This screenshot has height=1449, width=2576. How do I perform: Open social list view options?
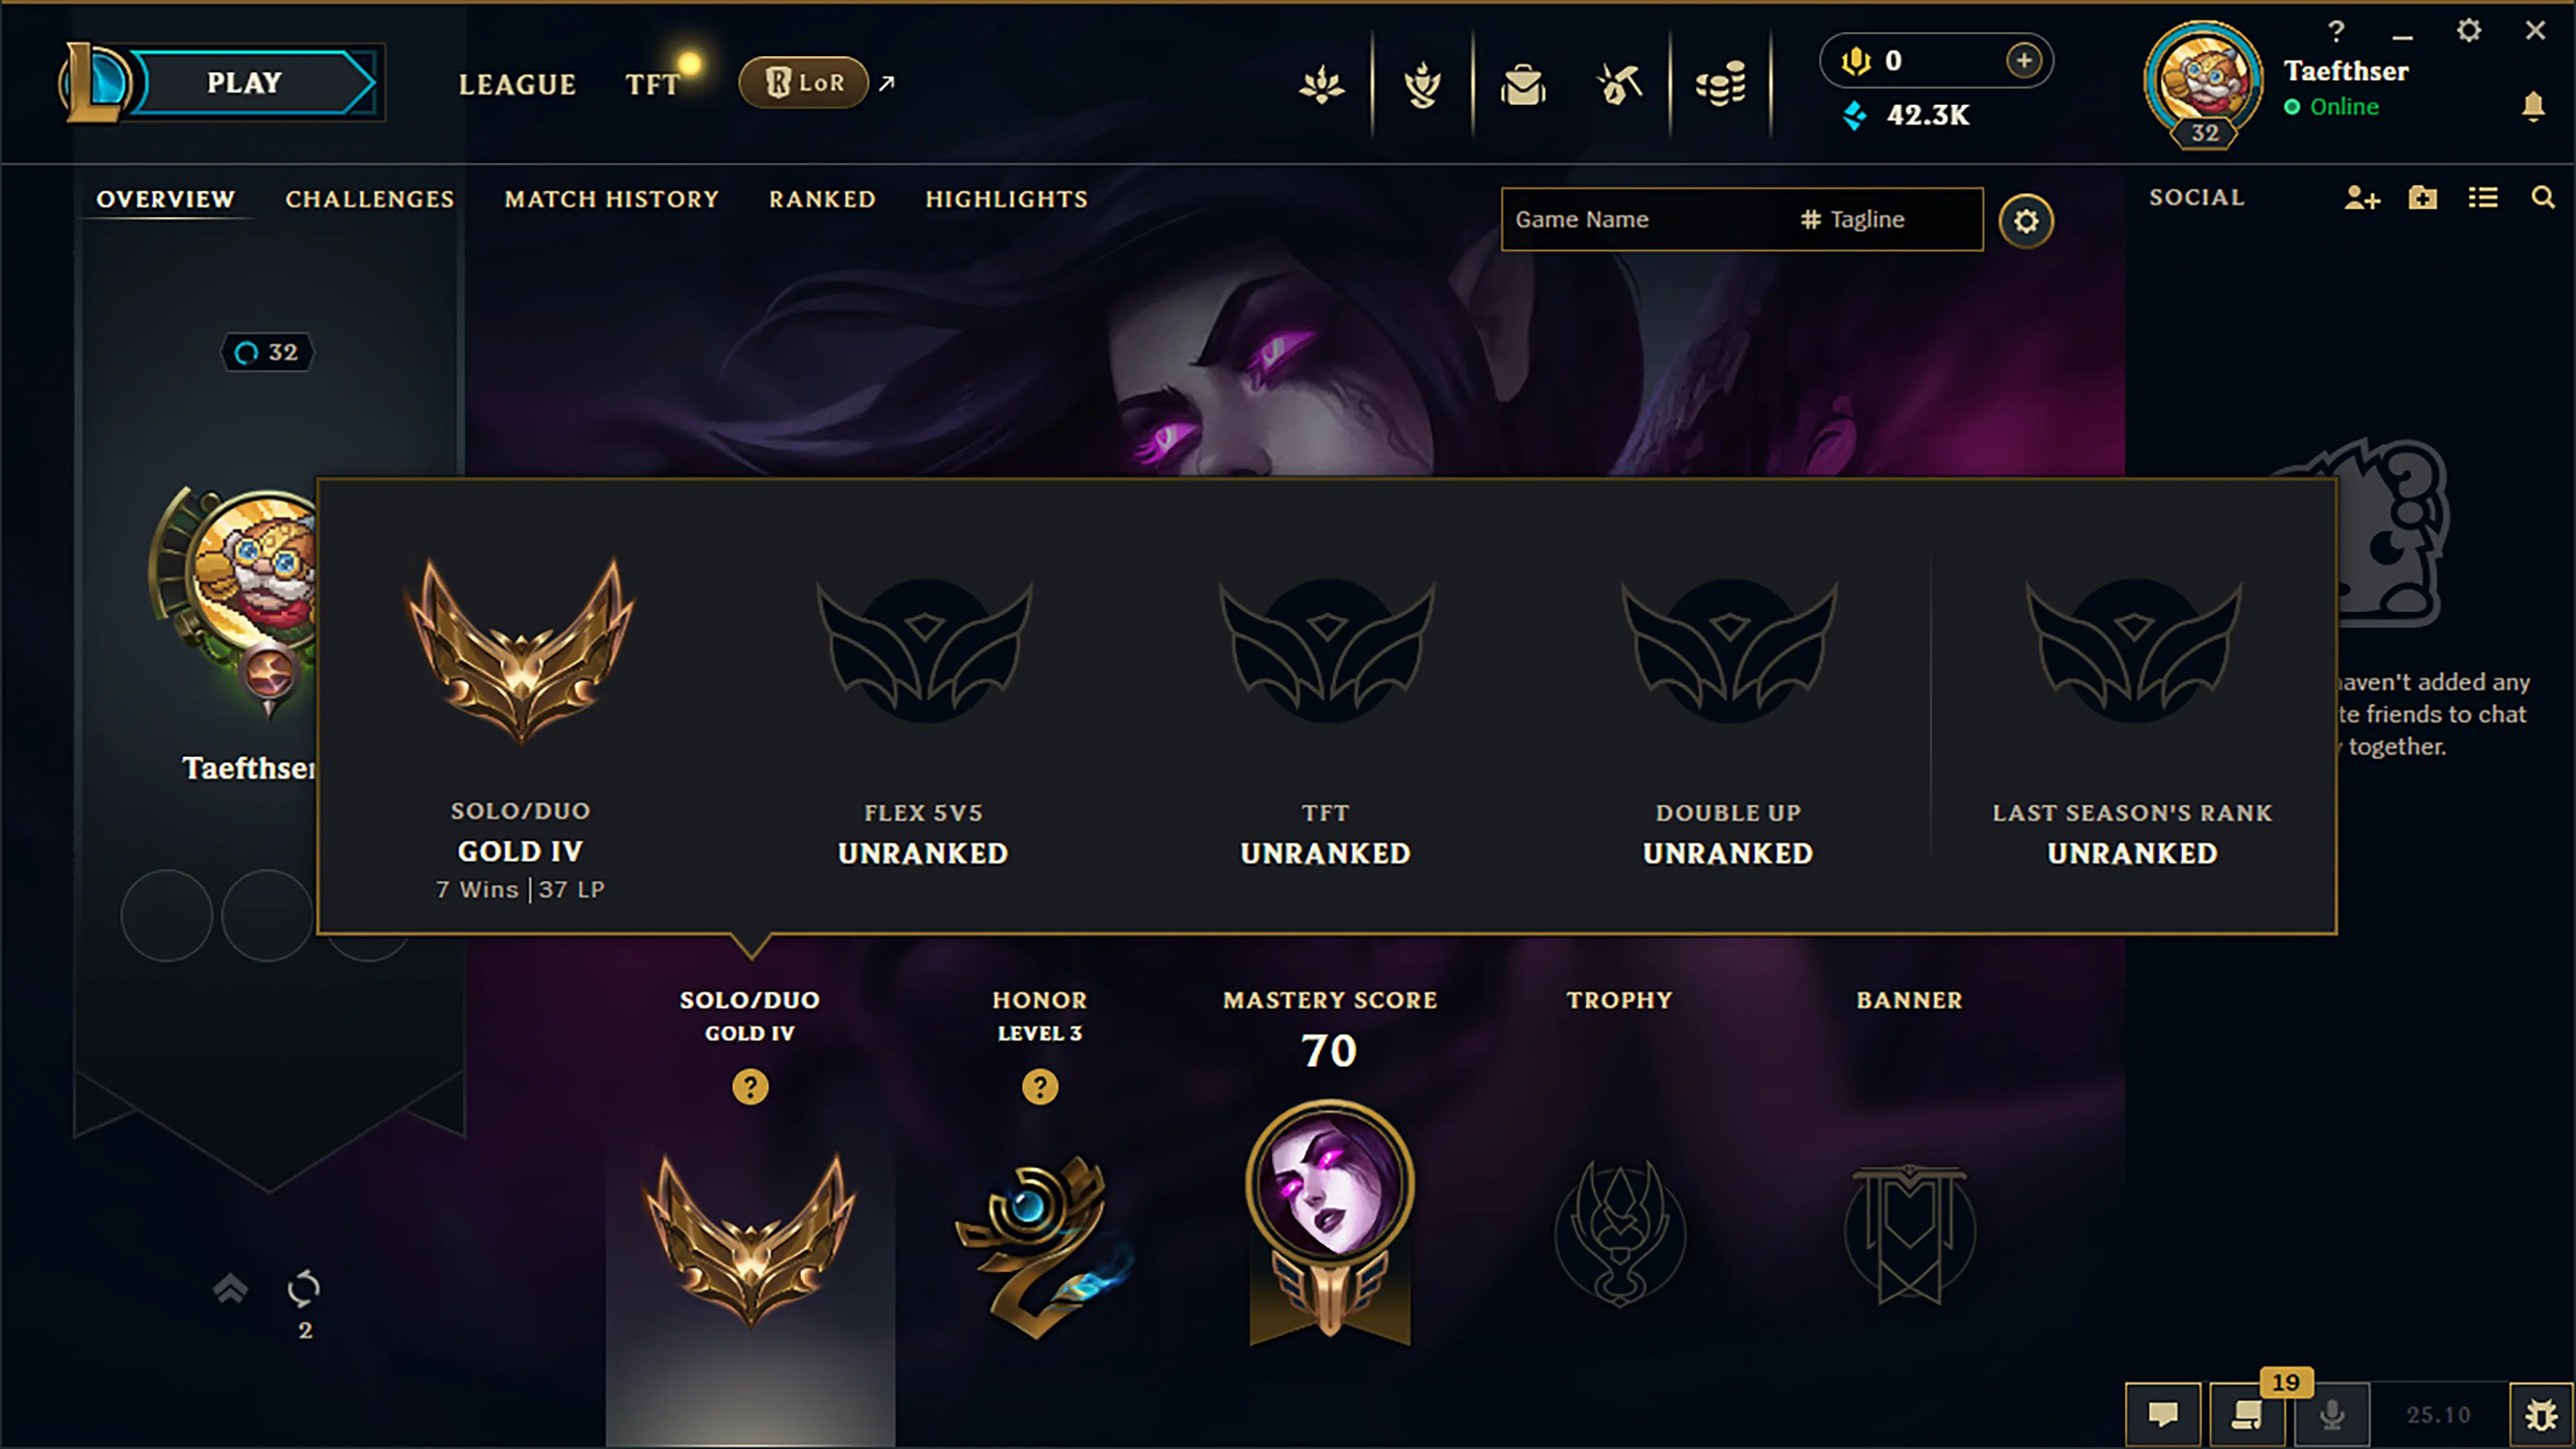(x=2483, y=197)
